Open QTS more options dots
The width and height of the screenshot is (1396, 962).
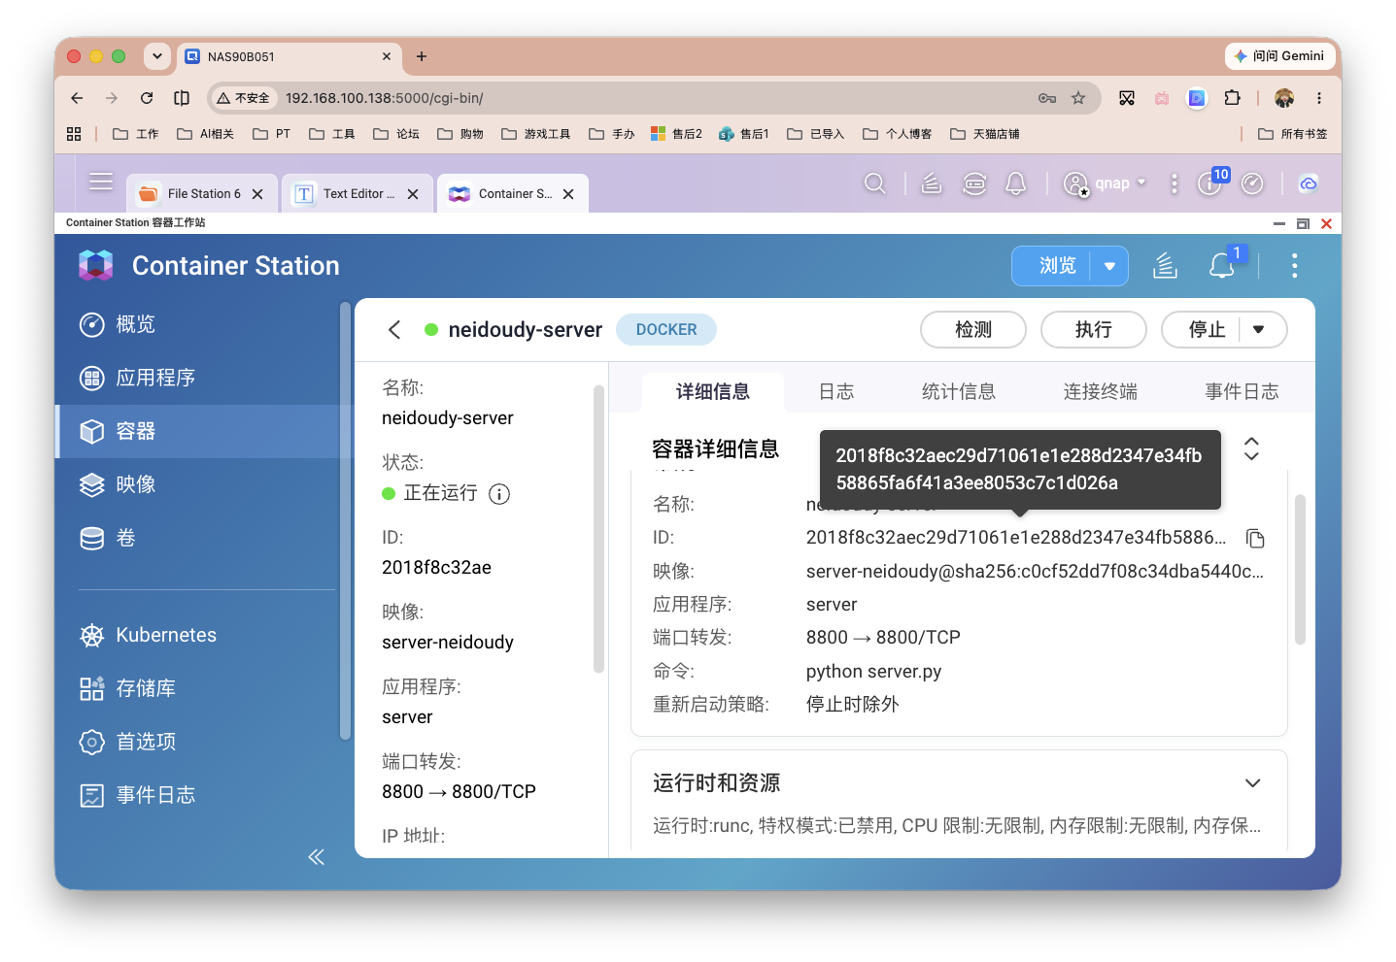click(1175, 183)
